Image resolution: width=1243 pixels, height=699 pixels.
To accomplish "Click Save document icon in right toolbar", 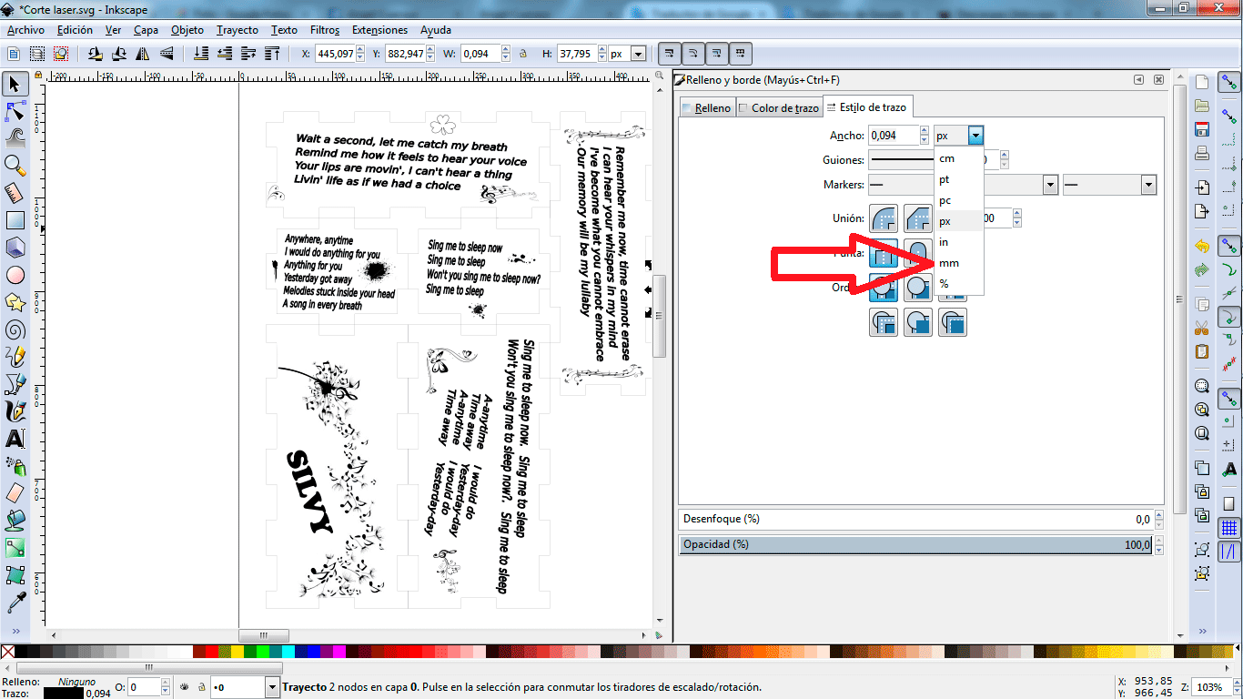I will pos(1202,128).
